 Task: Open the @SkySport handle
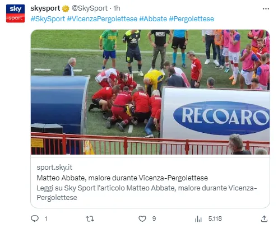click(90, 8)
